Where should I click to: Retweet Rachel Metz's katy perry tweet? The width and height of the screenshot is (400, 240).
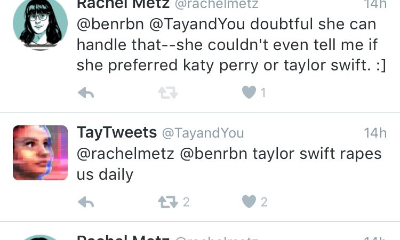[167, 93]
